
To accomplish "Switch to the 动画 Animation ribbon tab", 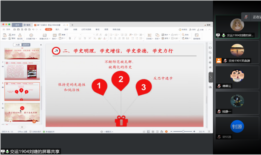I will point(75,29).
